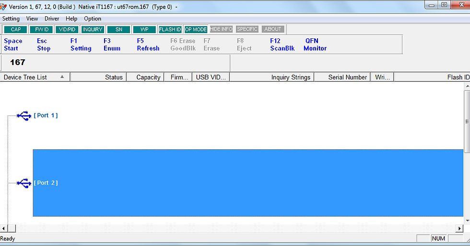Image resolution: width=470 pixels, height=246 pixels.
Task: Click the horizontal scrollbar right arrow
Action: [x=459, y=229]
